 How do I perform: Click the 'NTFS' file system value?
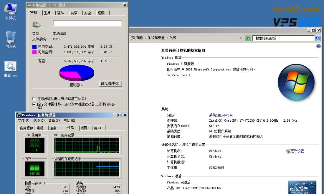[56, 39]
